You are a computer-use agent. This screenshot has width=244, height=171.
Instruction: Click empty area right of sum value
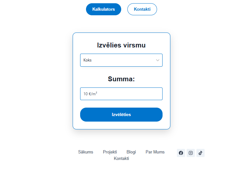pyautogui.click(x=137, y=94)
